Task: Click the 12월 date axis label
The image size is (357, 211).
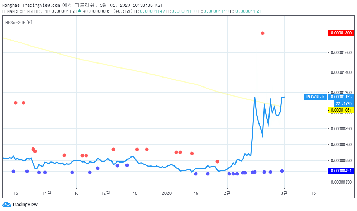Action: click(x=106, y=193)
